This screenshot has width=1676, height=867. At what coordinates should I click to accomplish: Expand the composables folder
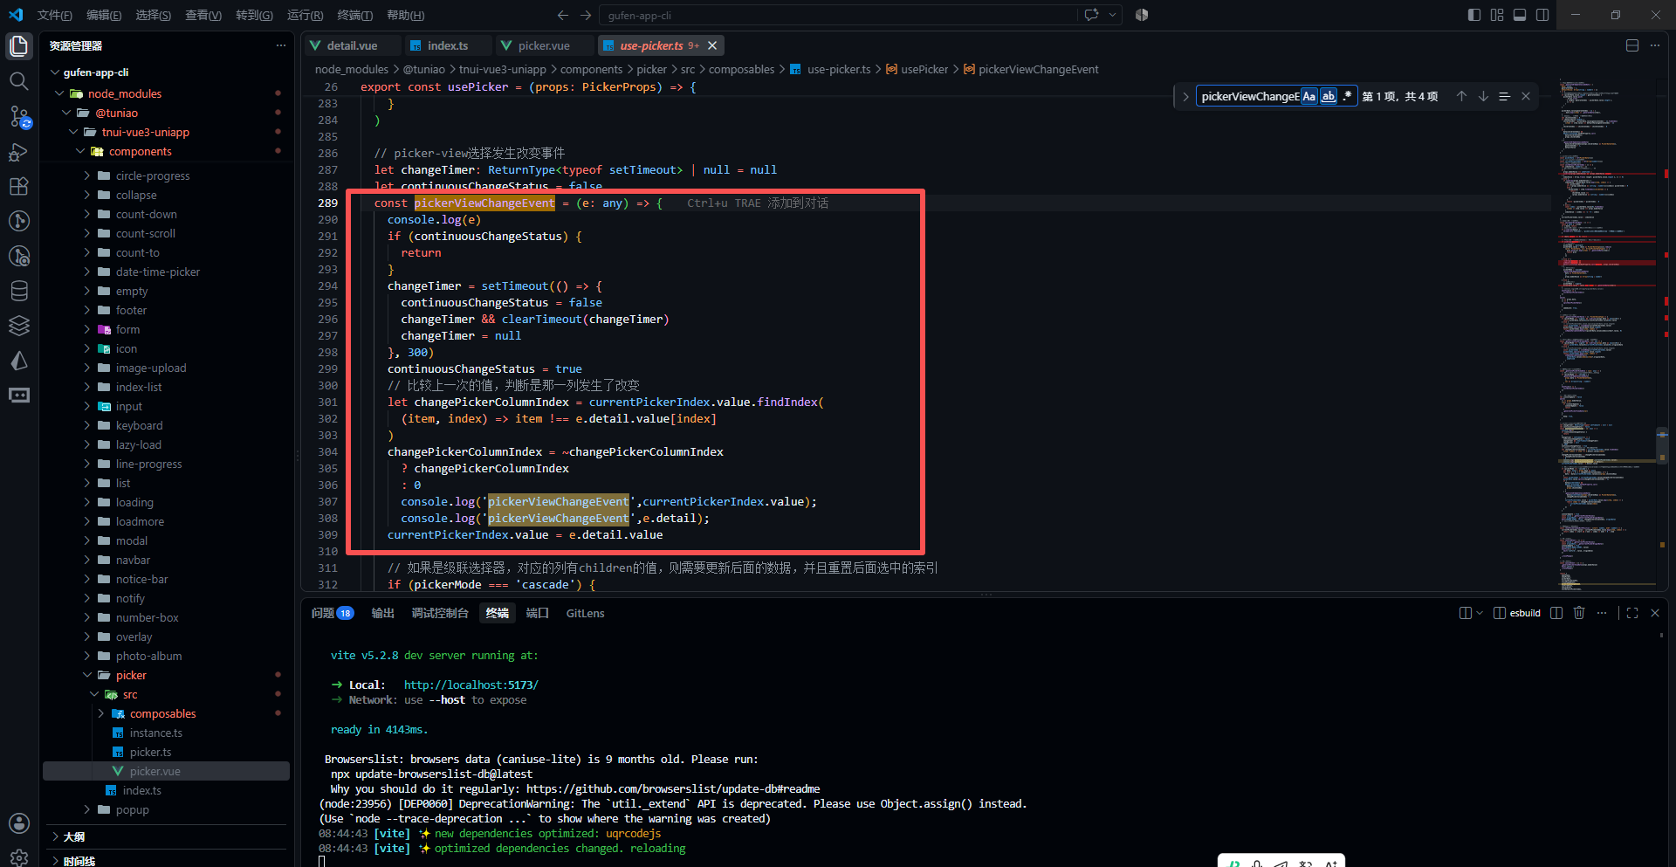(101, 713)
